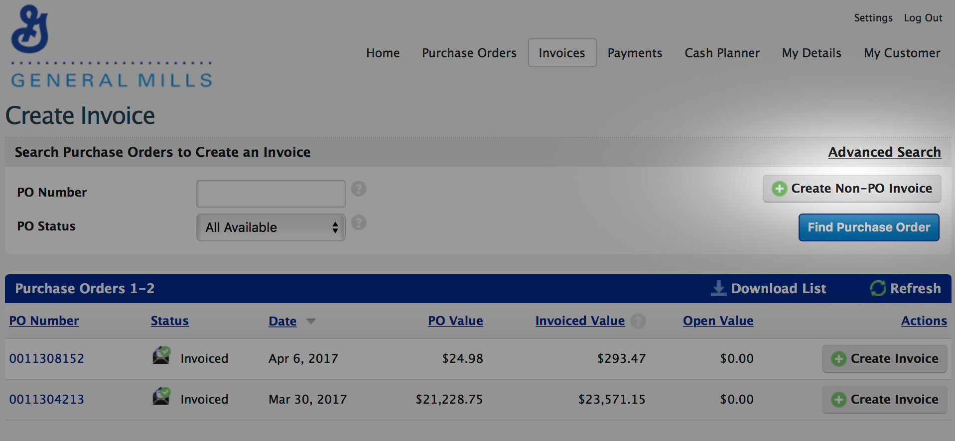Click the Create Non-PO Invoice button
The height and width of the screenshot is (441, 955).
point(852,189)
